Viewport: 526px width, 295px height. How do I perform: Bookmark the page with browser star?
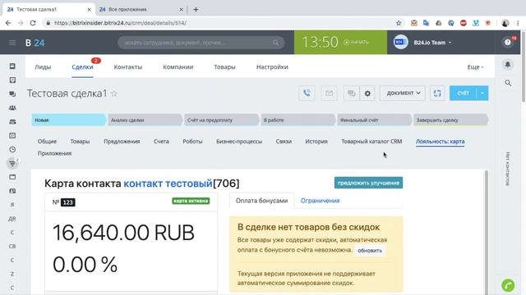(x=398, y=23)
